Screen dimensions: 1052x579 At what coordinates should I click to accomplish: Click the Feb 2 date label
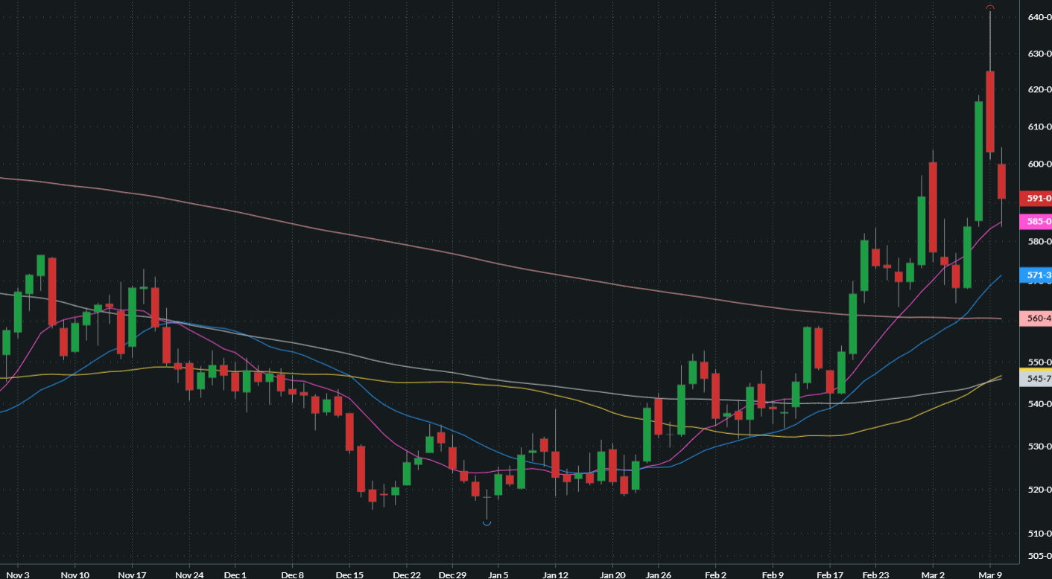pyautogui.click(x=715, y=575)
